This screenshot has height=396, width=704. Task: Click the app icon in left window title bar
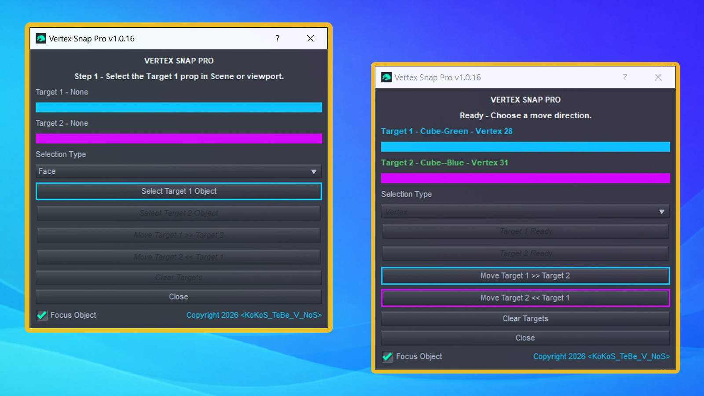41,38
